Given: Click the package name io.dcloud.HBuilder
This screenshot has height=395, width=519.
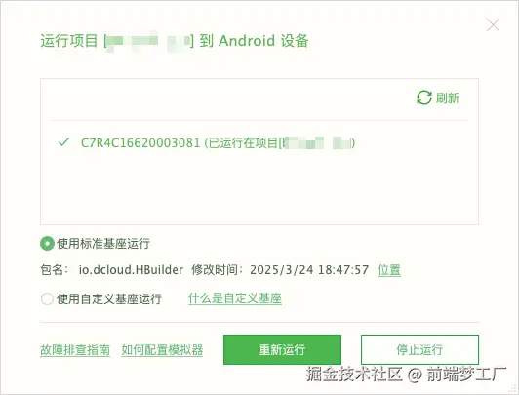Looking at the screenshot, I should 131,270.
